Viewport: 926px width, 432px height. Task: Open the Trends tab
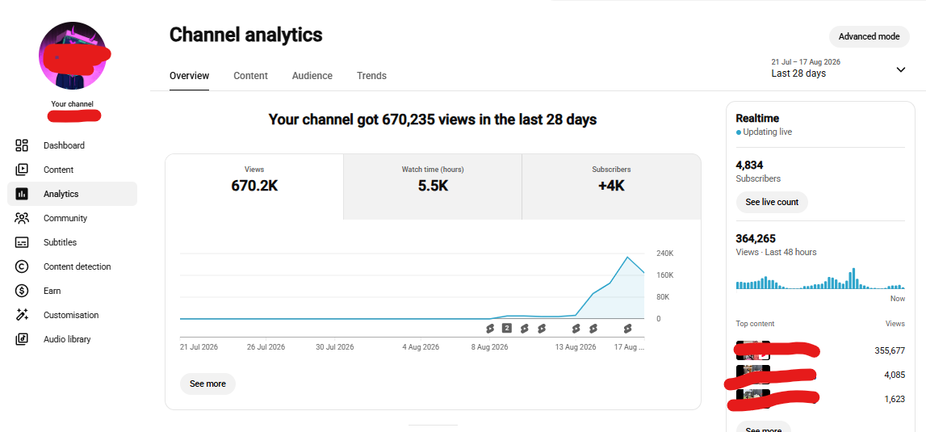click(371, 76)
